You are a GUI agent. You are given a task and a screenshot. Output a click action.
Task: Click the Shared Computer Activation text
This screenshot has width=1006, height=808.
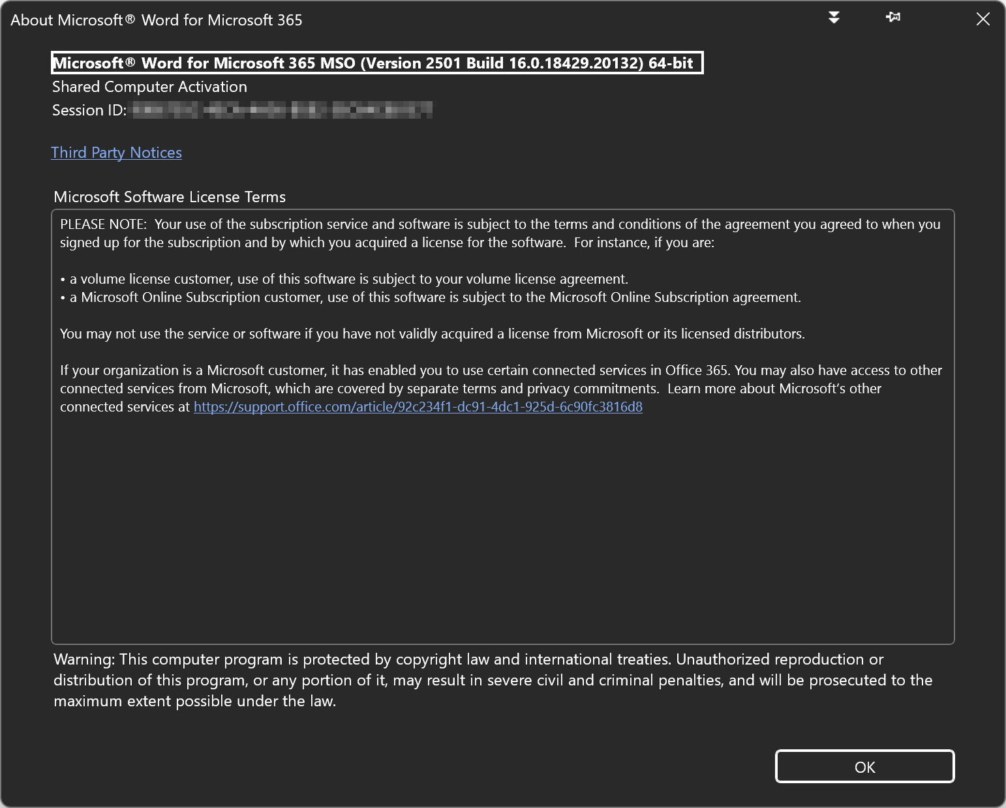(x=149, y=87)
